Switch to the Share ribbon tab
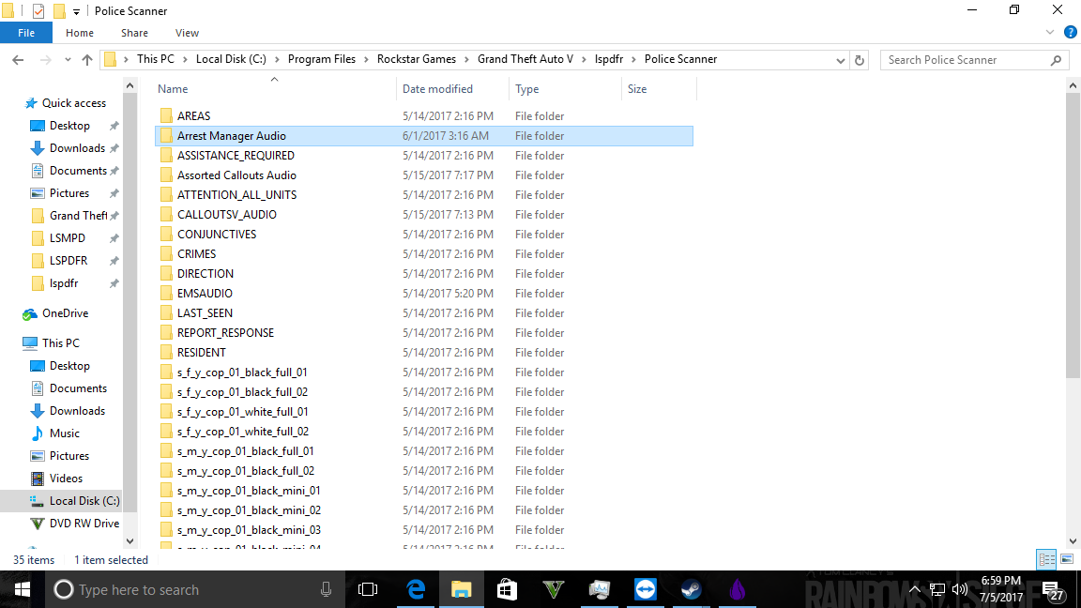 click(134, 33)
